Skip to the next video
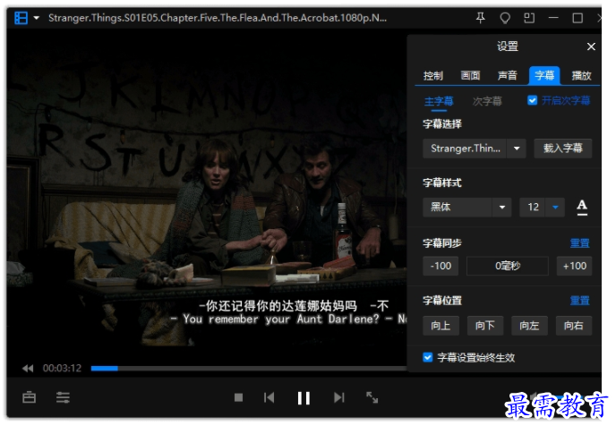 [x=339, y=398]
